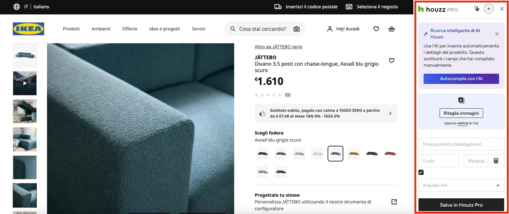Click the hand icon in financing banner
509x214 pixels.
pos(262,113)
